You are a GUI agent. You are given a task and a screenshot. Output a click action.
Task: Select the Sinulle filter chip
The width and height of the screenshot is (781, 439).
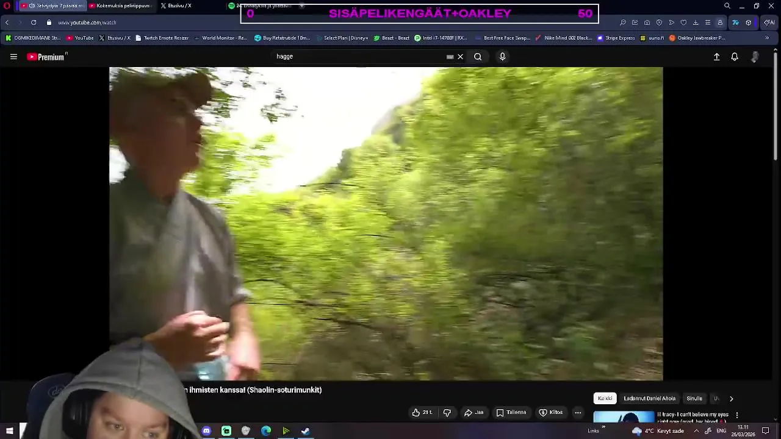[x=694, y=399]
